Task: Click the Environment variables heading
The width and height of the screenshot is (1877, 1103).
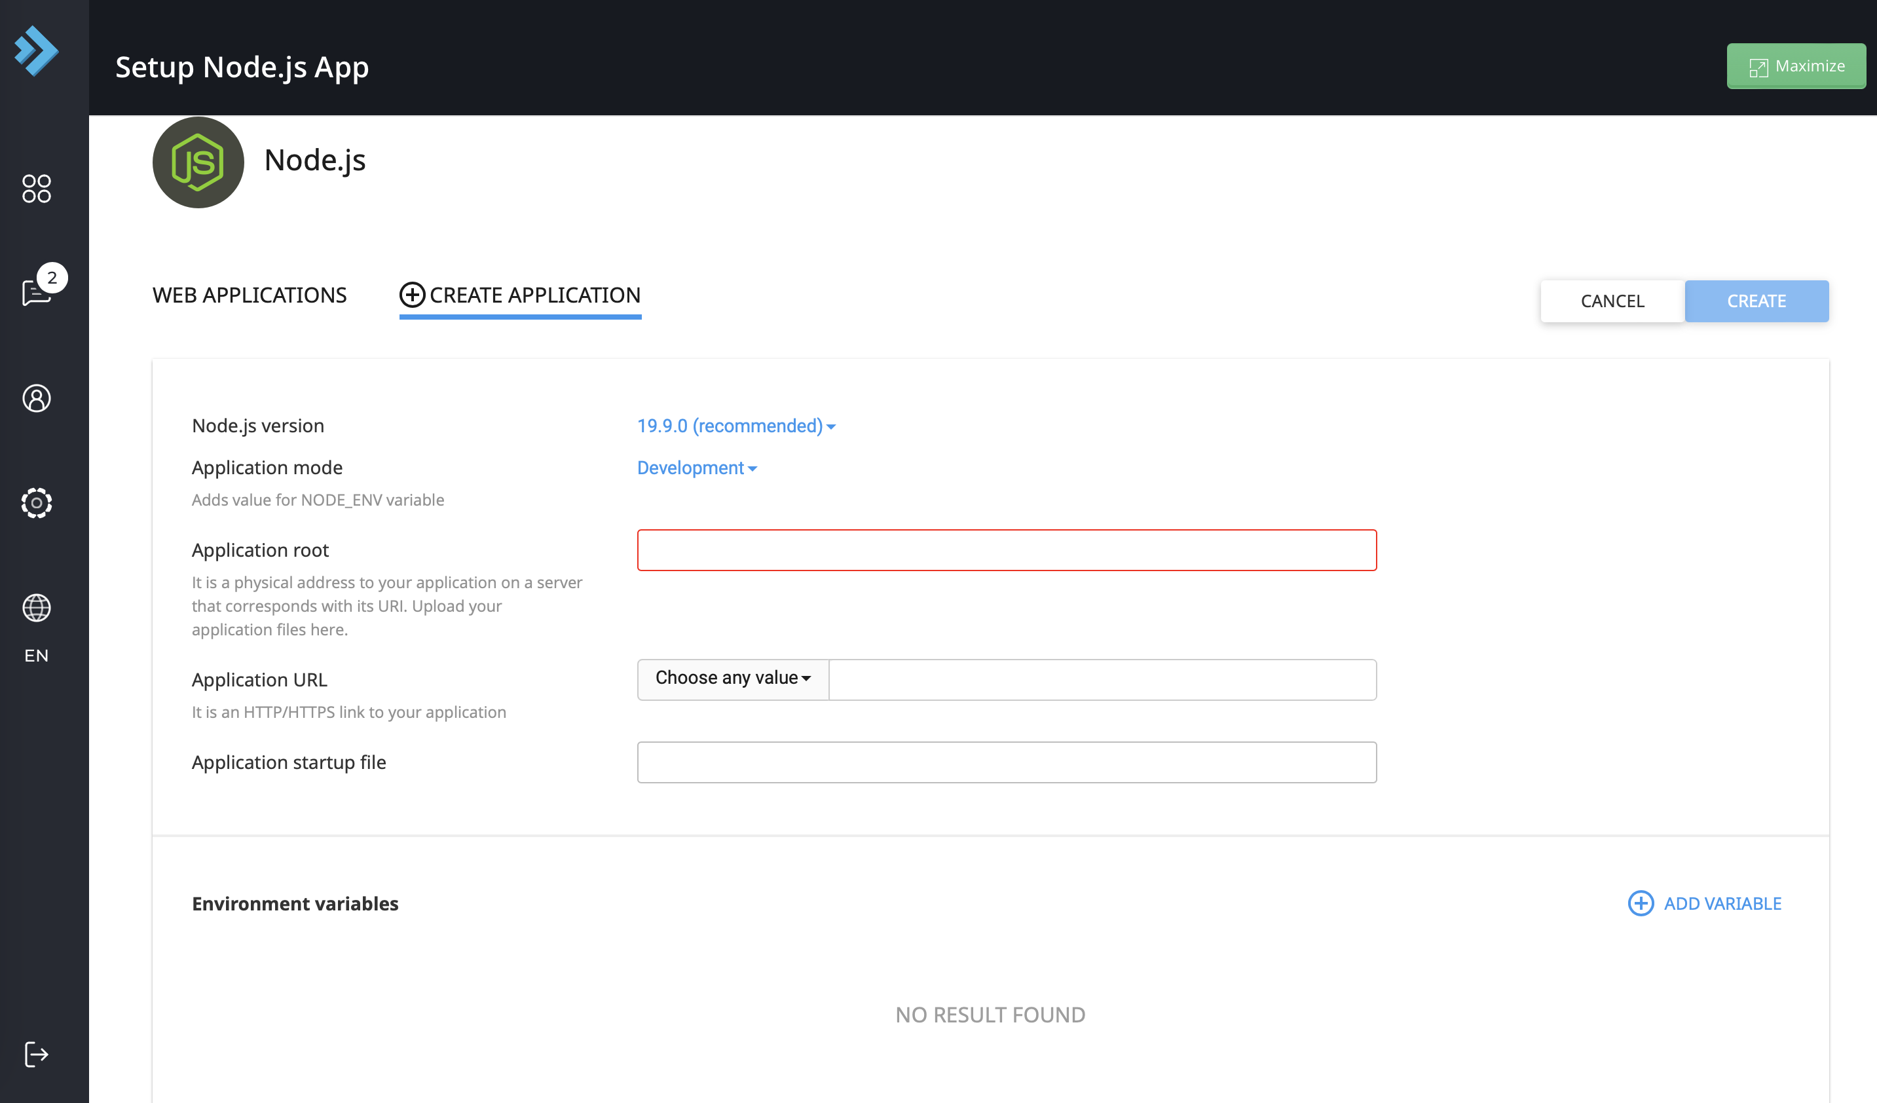Action: pyautogui.click(x=295, y=903)
